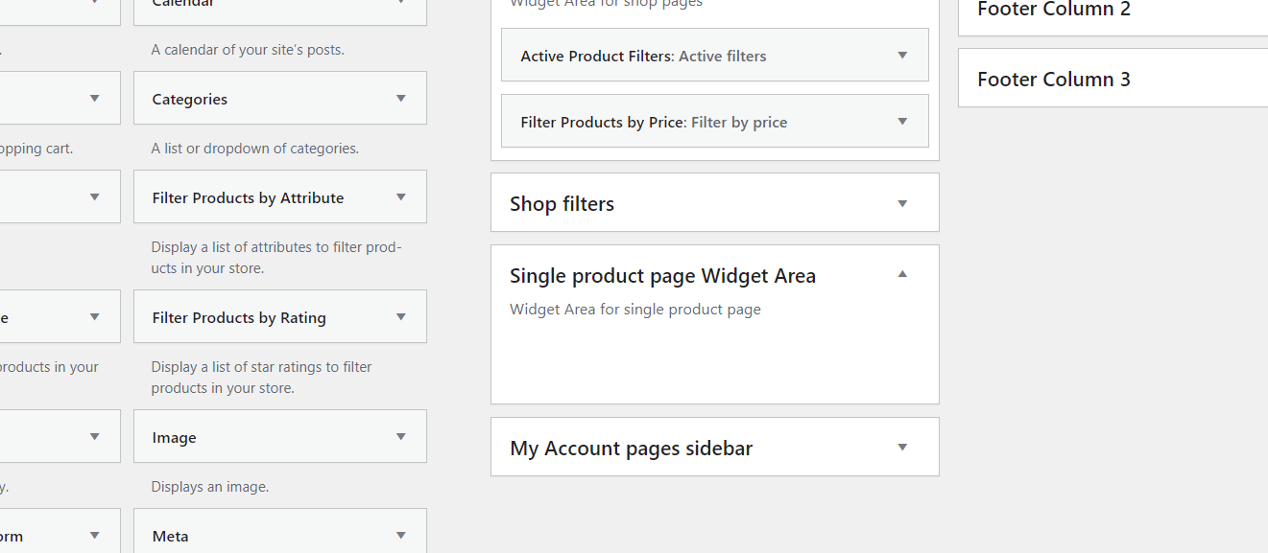Select the Categories widget title
The width and height of the screenshot is (1268, 553).
(190, 100)
